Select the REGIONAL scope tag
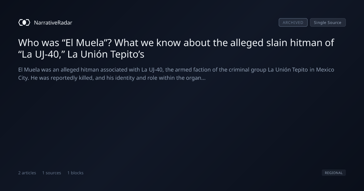Viewport: 364px width, 191px height. tap(334, 173)
